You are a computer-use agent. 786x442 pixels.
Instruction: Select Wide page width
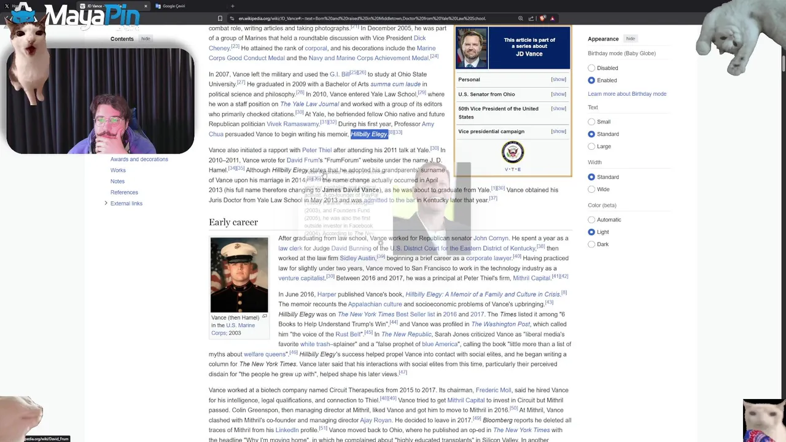coord(591,189)
